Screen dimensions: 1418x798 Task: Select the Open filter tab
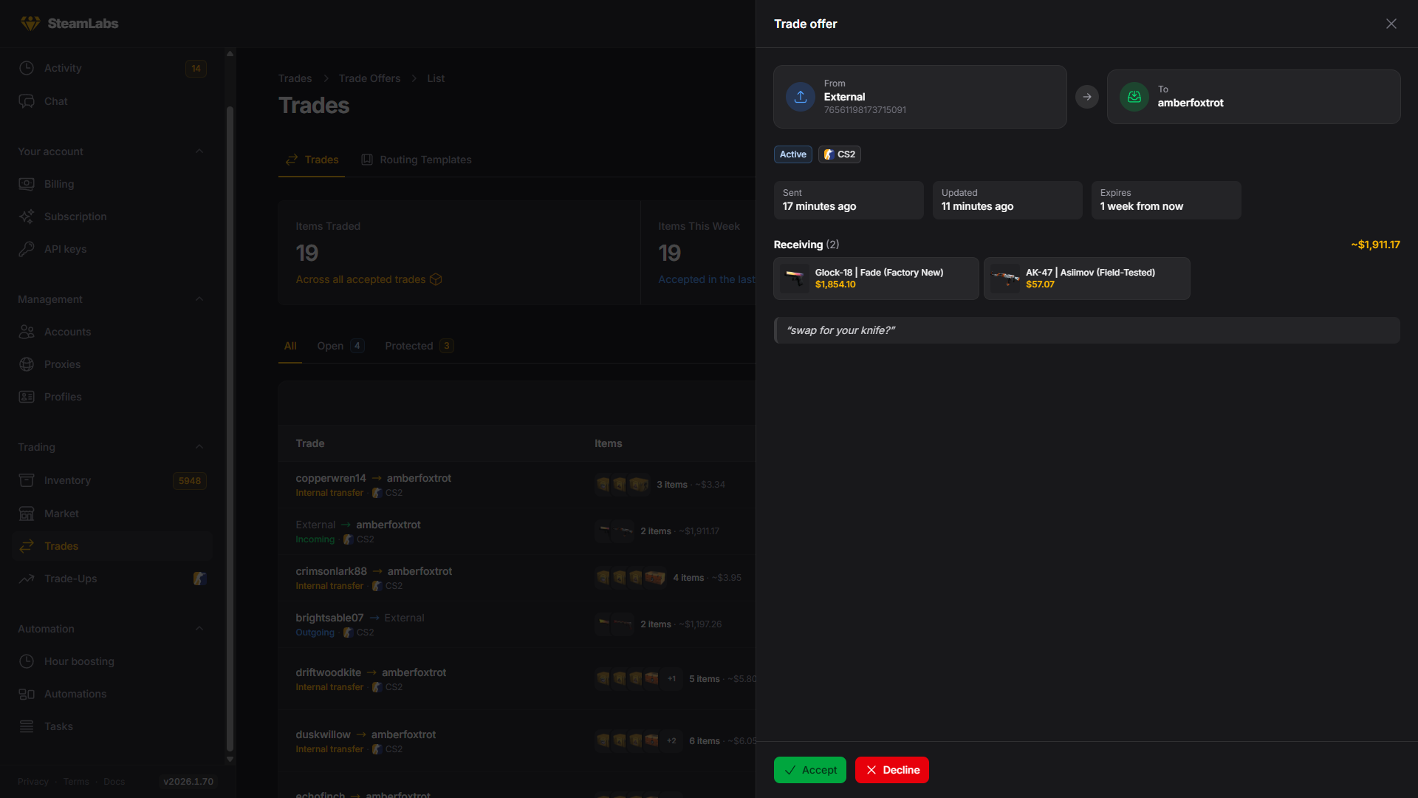[340, 346]
